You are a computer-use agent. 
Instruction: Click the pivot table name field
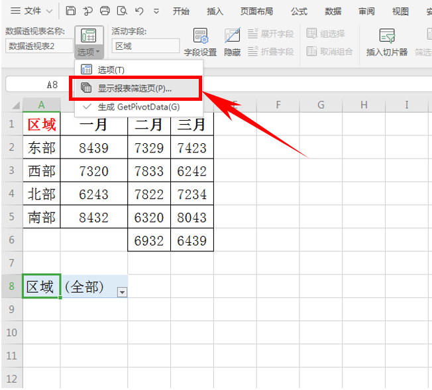[39, 46]
